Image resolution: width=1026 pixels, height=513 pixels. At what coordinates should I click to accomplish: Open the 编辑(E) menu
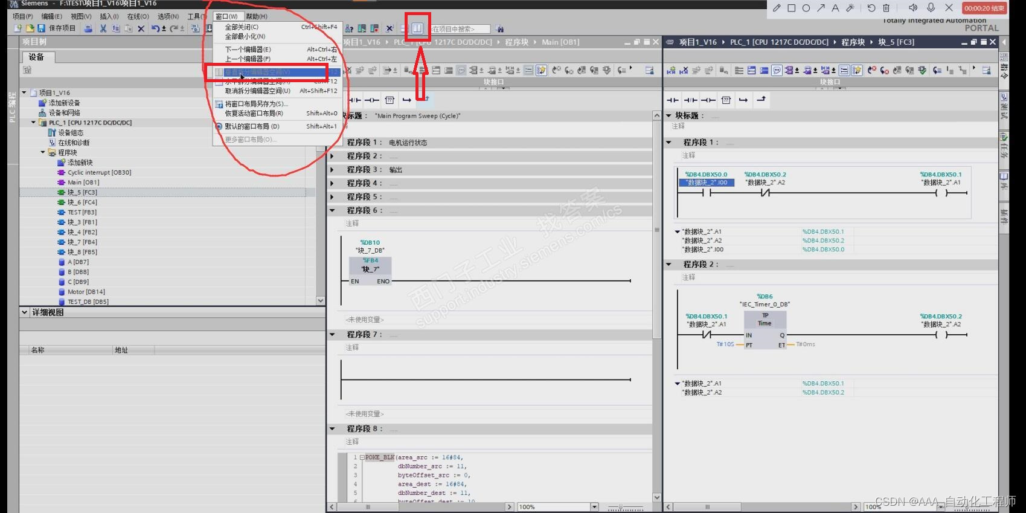[x=51, y=16]
